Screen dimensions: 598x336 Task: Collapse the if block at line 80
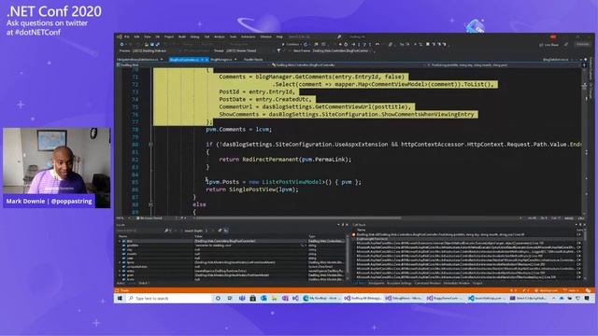(x=150, y=145)
